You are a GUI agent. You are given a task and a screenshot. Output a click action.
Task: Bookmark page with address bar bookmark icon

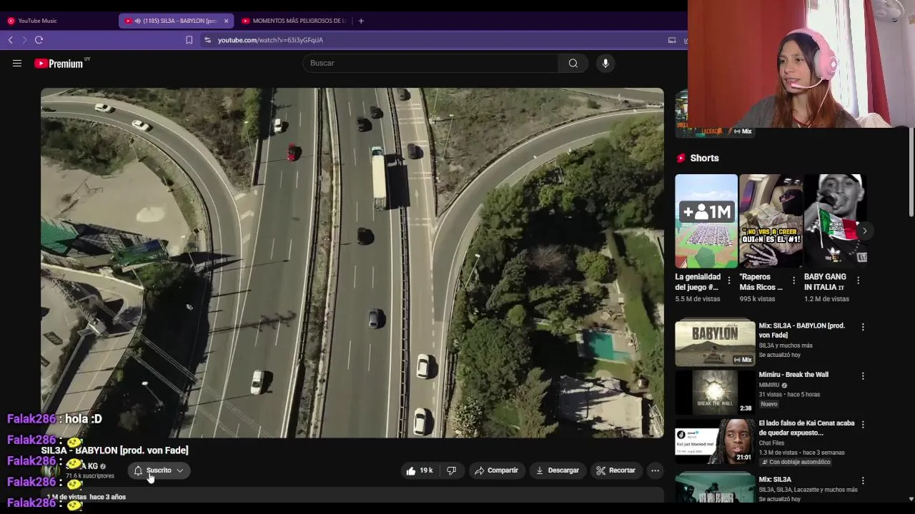[x=189, y=40]
